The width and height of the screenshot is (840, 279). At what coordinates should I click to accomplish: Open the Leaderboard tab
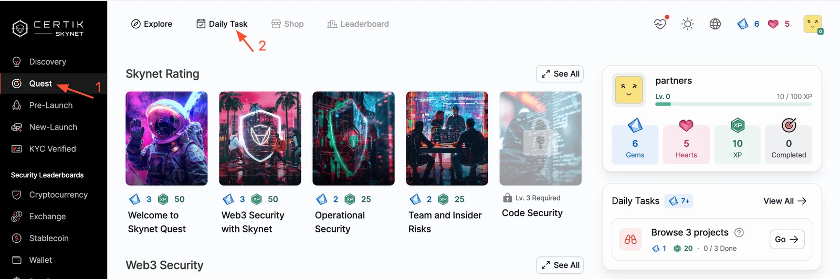358,24
